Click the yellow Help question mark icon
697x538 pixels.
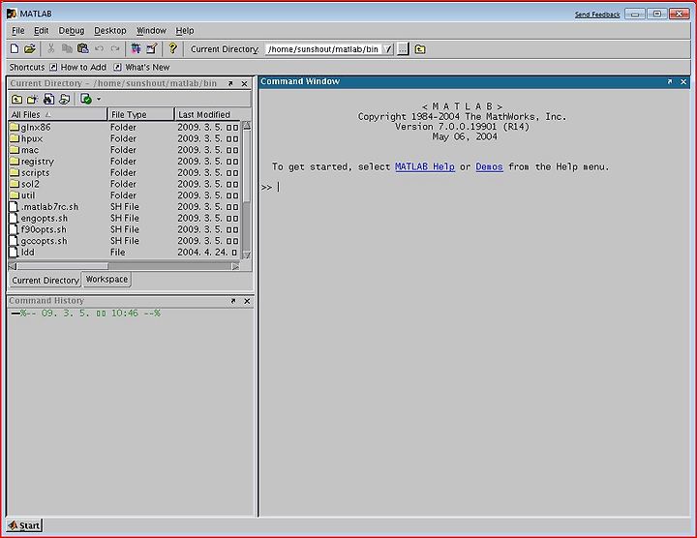(x=173, y=48)
